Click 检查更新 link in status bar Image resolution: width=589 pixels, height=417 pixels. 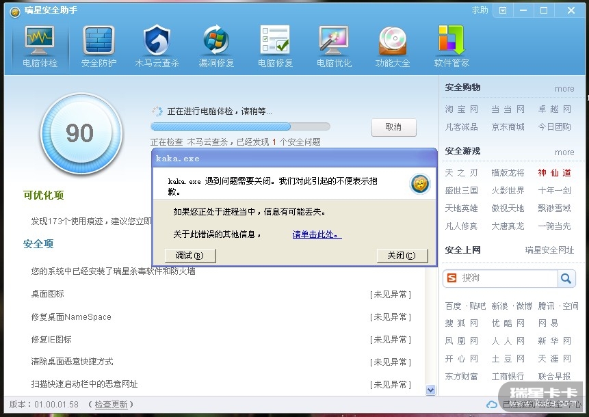[112, 404]
